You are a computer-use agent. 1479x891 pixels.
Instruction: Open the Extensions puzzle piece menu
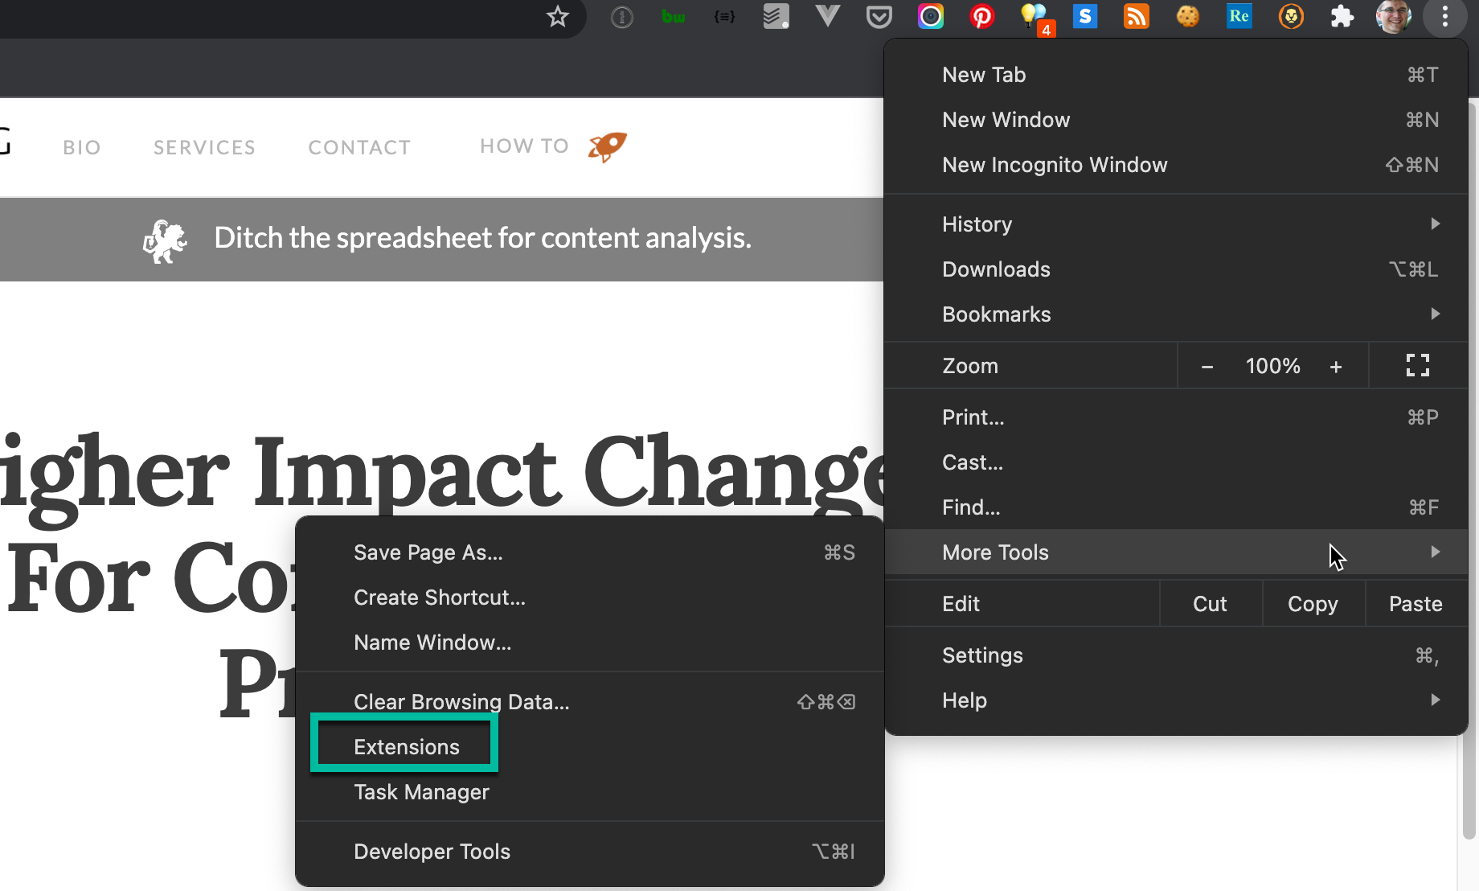click(1342, 16)
